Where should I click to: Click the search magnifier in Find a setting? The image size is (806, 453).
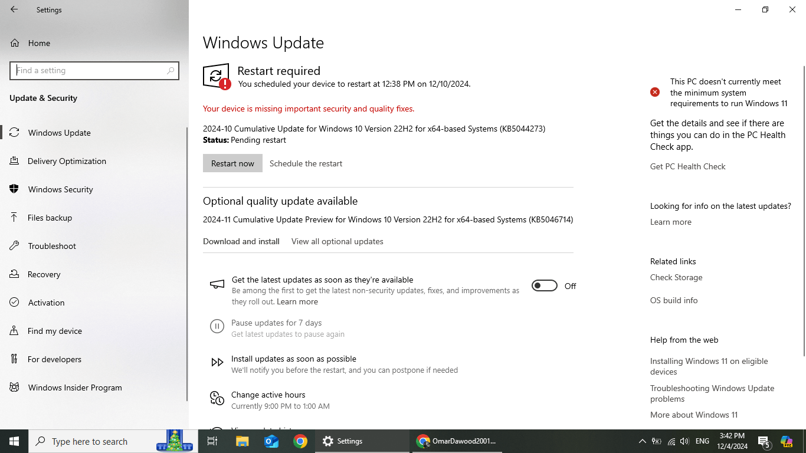click(x=171, y=70)
